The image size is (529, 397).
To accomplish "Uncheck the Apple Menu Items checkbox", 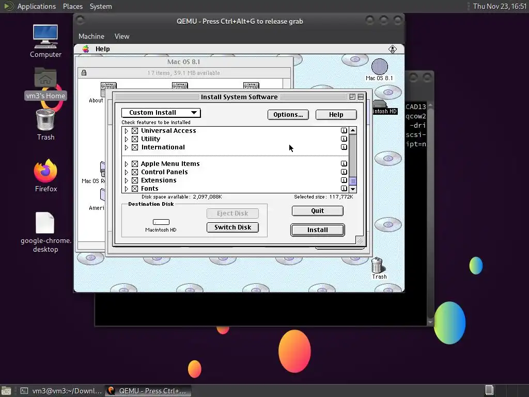I will (135, 164).
